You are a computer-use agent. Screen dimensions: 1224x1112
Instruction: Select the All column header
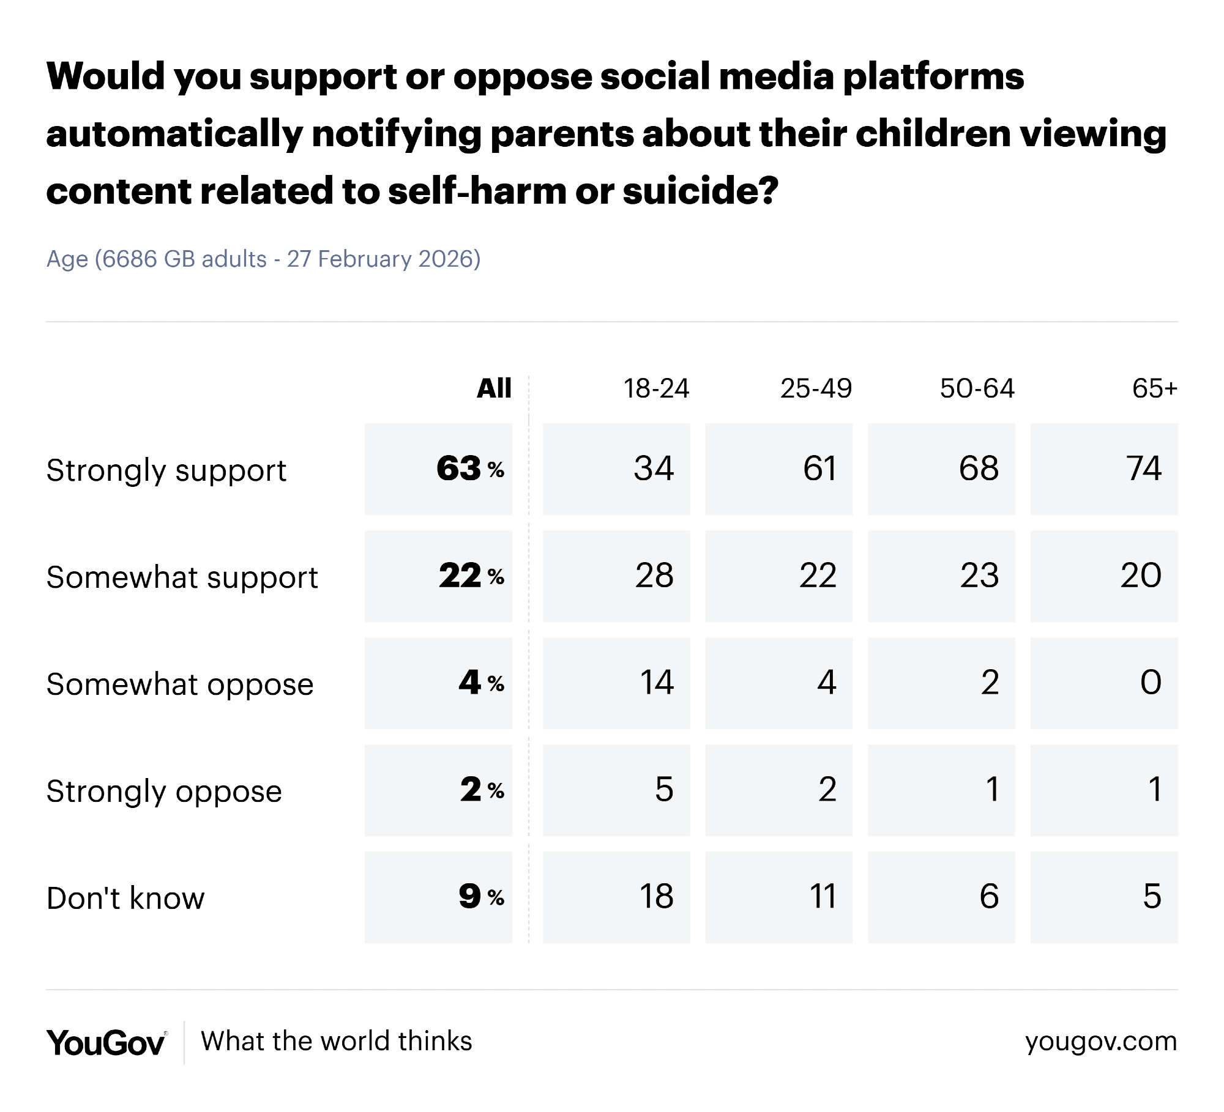494,388
